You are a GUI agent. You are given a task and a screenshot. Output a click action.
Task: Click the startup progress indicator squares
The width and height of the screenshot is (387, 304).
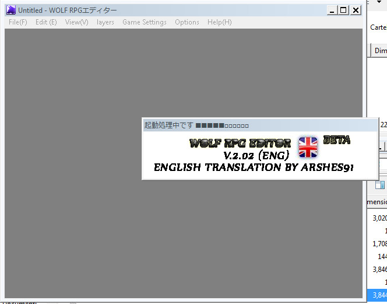(222, 125)
